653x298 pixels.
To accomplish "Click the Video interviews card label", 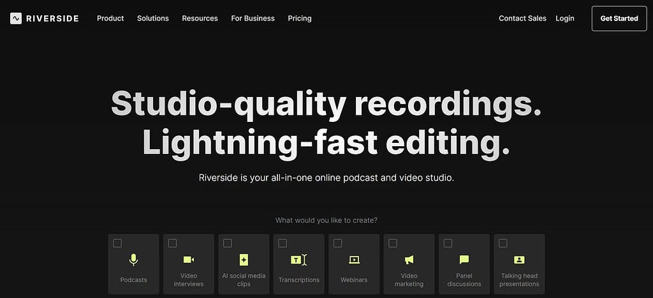I will coord(189,279).
